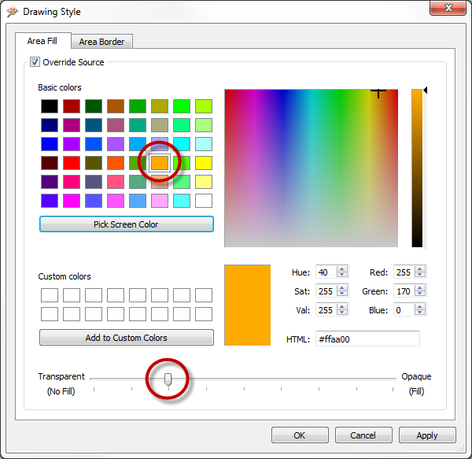Click the Cancel button
Screen dimensions: 472x459
(363, 435)
